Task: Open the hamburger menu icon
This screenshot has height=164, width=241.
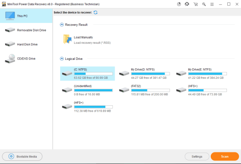Action: click(212, 4)
